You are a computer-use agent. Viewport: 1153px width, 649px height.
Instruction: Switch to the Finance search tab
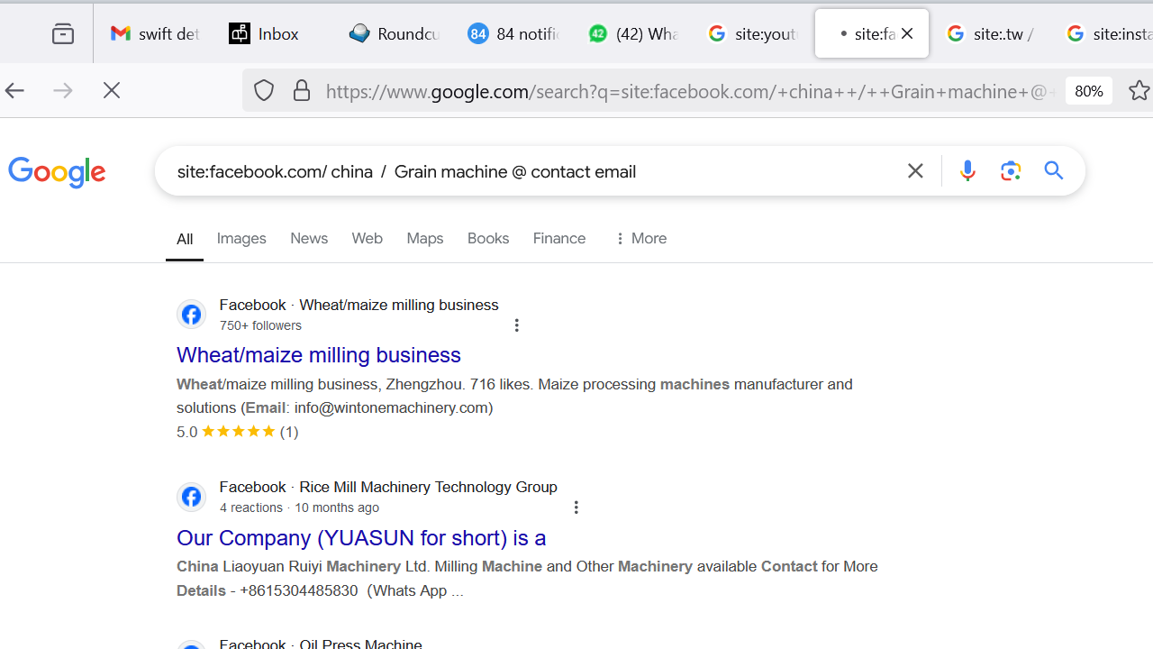558,238
